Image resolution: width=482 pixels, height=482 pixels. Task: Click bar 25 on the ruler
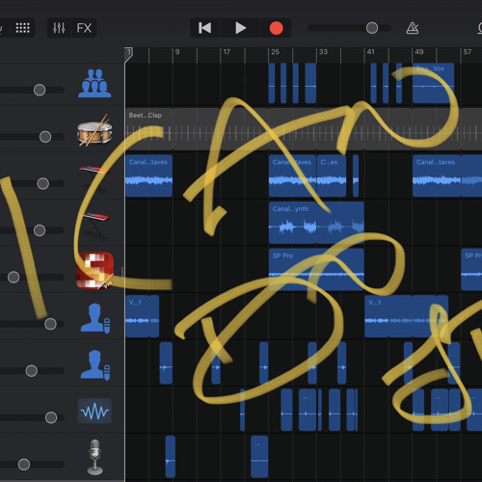tap(275, 52)
